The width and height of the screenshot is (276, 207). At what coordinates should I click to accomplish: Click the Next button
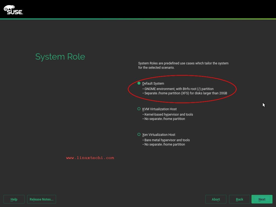tap(261, 199)
